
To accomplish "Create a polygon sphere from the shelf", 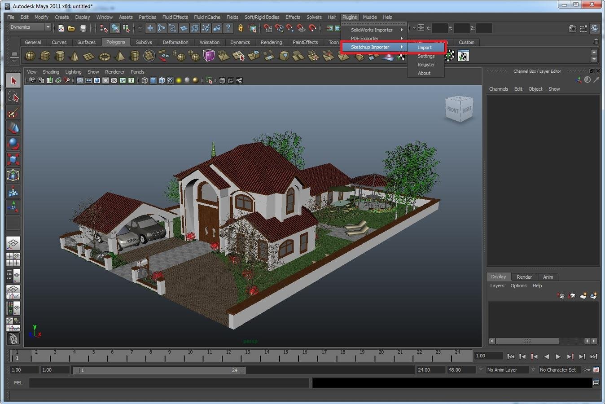I will point(30,56).
